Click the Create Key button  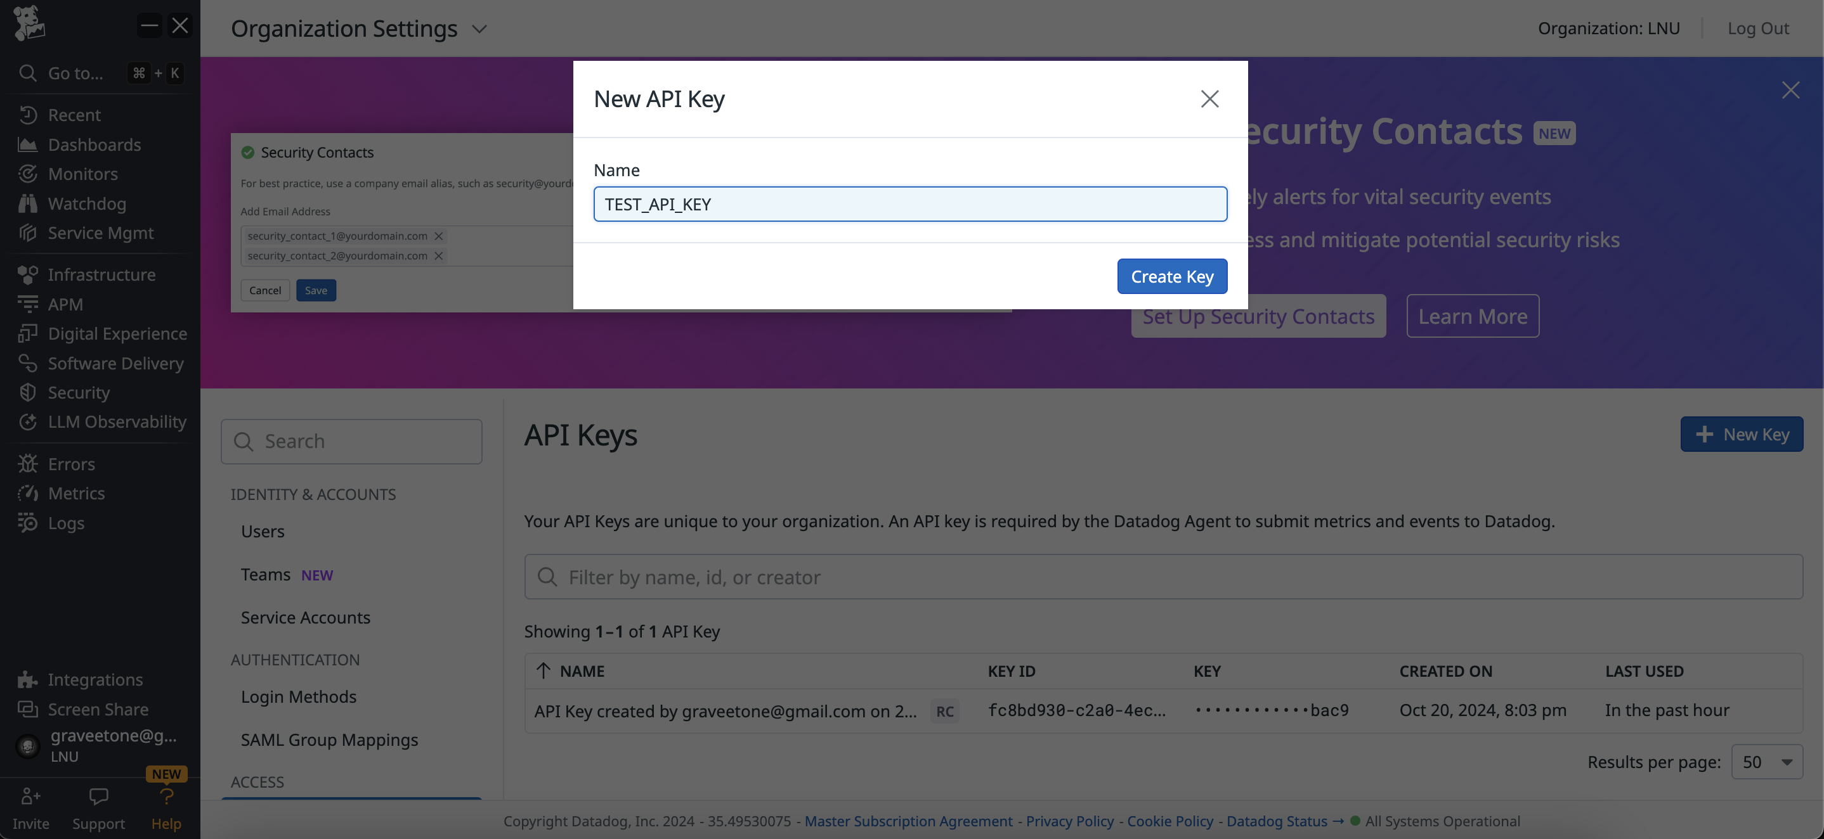(1172, 276)
